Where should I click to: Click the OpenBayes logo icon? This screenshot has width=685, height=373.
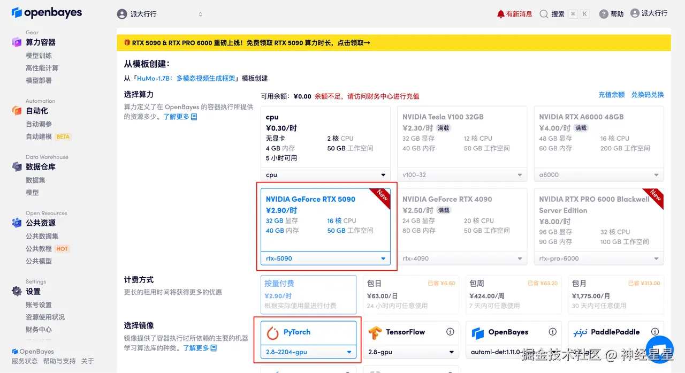point(17,12)
